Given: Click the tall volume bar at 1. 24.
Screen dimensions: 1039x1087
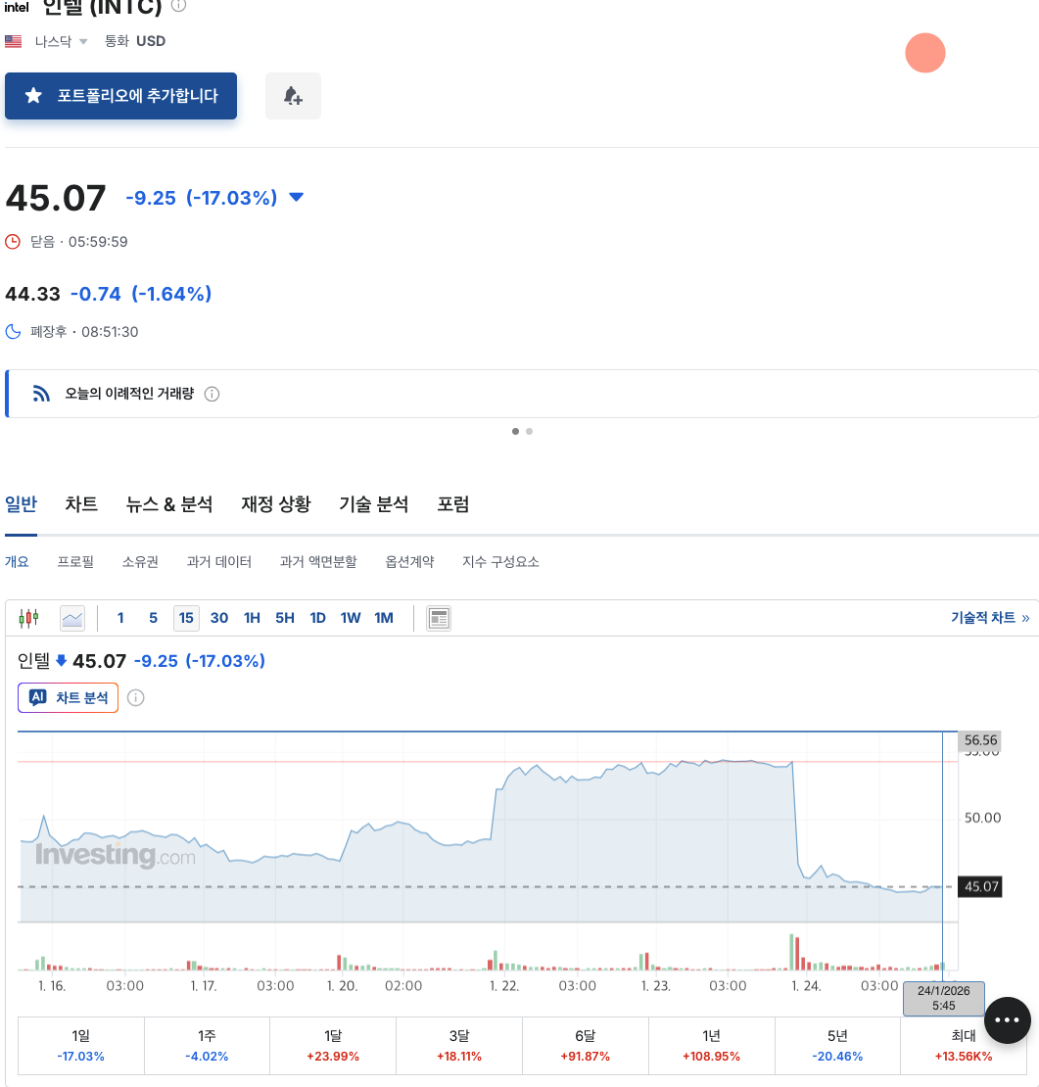Looking at the screenshot, I should (791, 952).
